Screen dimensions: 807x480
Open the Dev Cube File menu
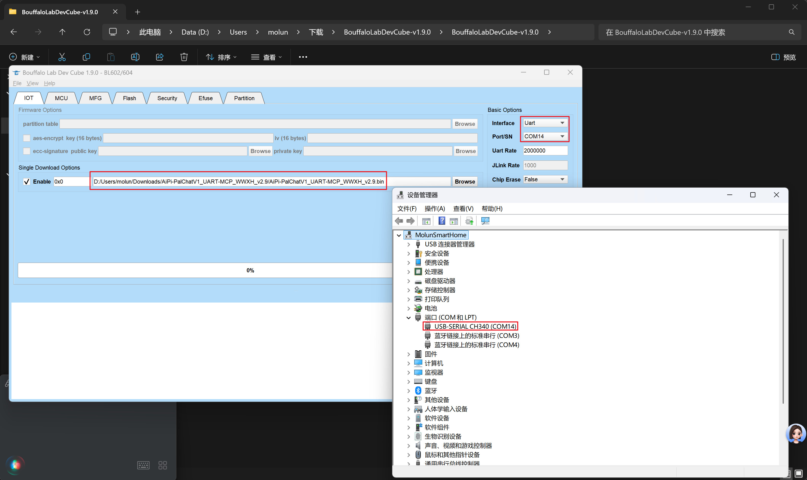coord(17,83)
